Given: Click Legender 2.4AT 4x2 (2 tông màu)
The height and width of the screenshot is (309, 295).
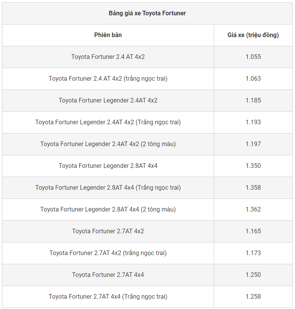Looking at the screenshot, I should pos(108,144).
